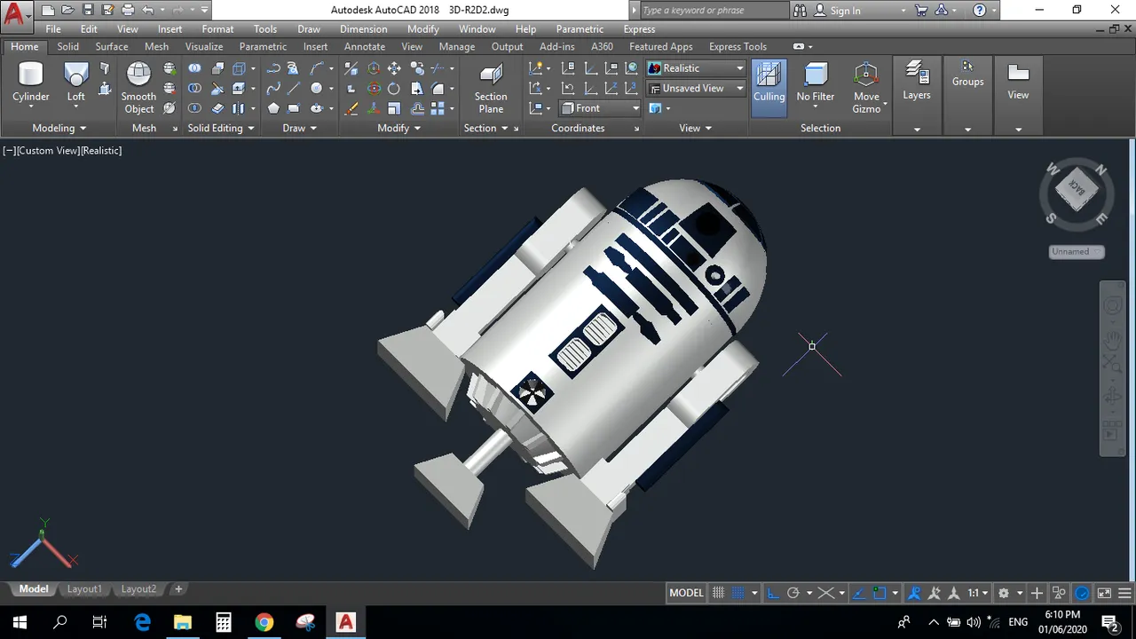Select the solid Union tool
1136x639 pixels.
194,68
